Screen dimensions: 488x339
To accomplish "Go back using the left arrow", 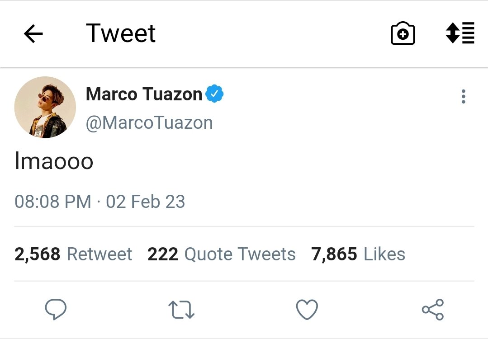I will click(33, 33).
